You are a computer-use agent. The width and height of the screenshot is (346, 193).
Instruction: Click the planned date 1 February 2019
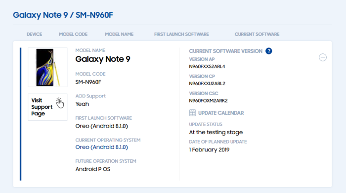(x=209, y=150)
